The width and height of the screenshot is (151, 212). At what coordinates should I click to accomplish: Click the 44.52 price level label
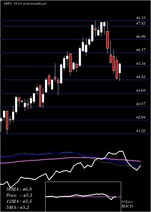[x=141, y=77]
